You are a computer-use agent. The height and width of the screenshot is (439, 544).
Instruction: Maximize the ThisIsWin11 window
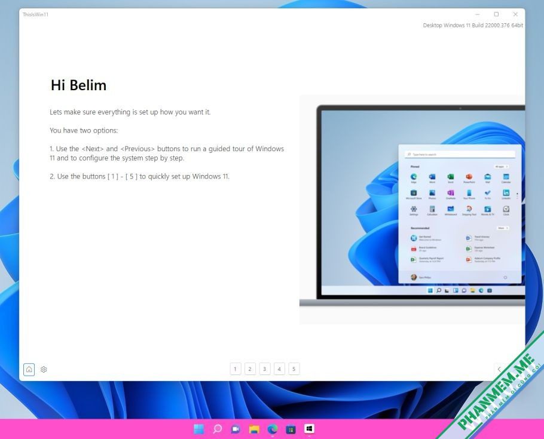click(496, 14)
